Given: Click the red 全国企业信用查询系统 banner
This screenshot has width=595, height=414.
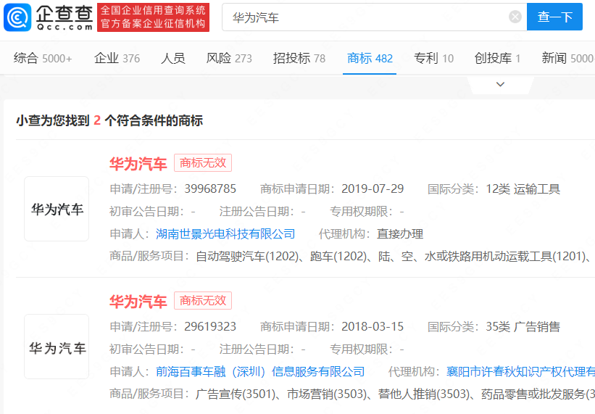Looking at the screenshot, I should click(154, 17).
